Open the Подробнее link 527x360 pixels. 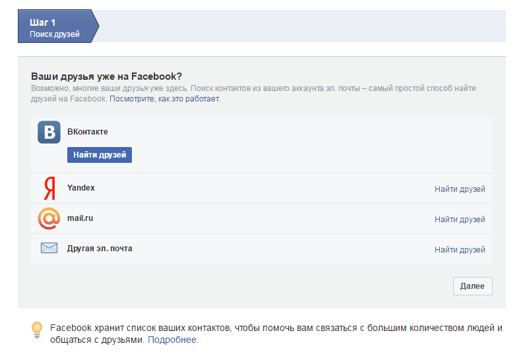pos(172,340)
